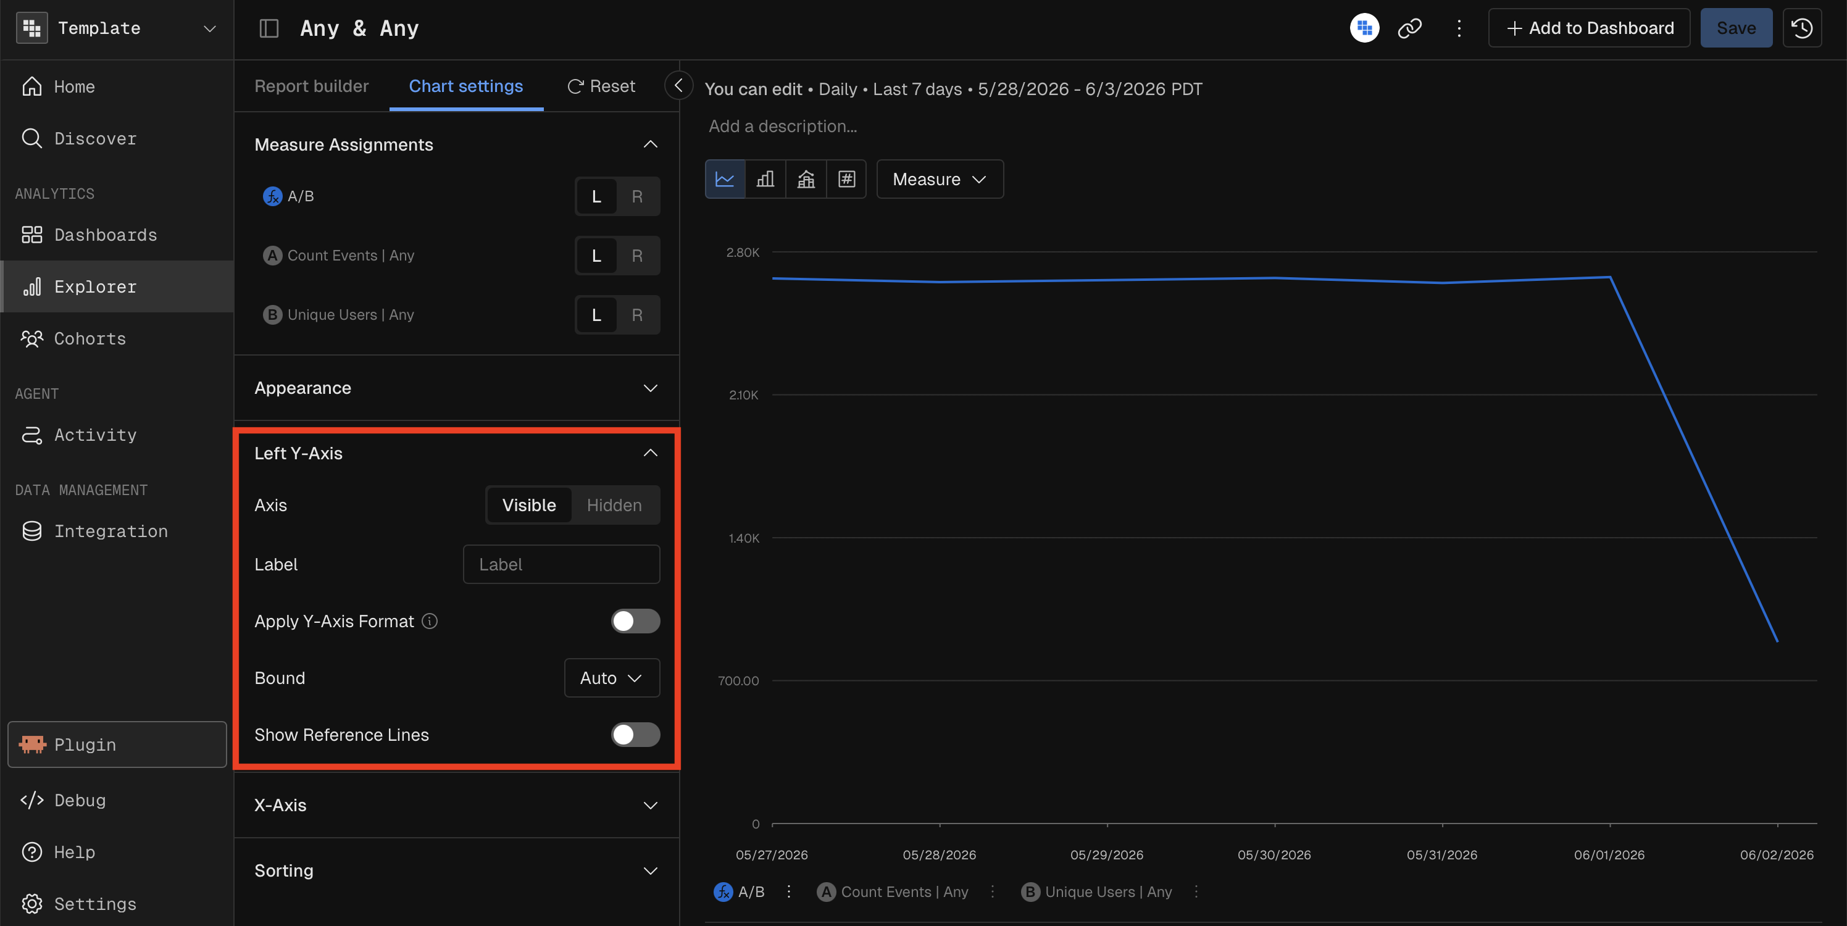Set left axis to Visible
This screenshot has height=926, width=1847.
pos(529,505)
